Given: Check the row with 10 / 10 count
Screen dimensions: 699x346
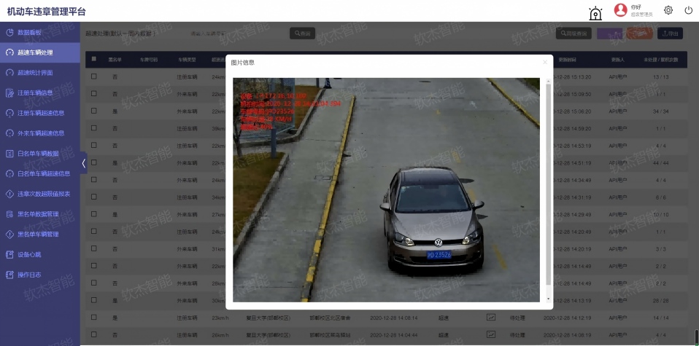Looking at the screenshot, I should pos(93,214).
